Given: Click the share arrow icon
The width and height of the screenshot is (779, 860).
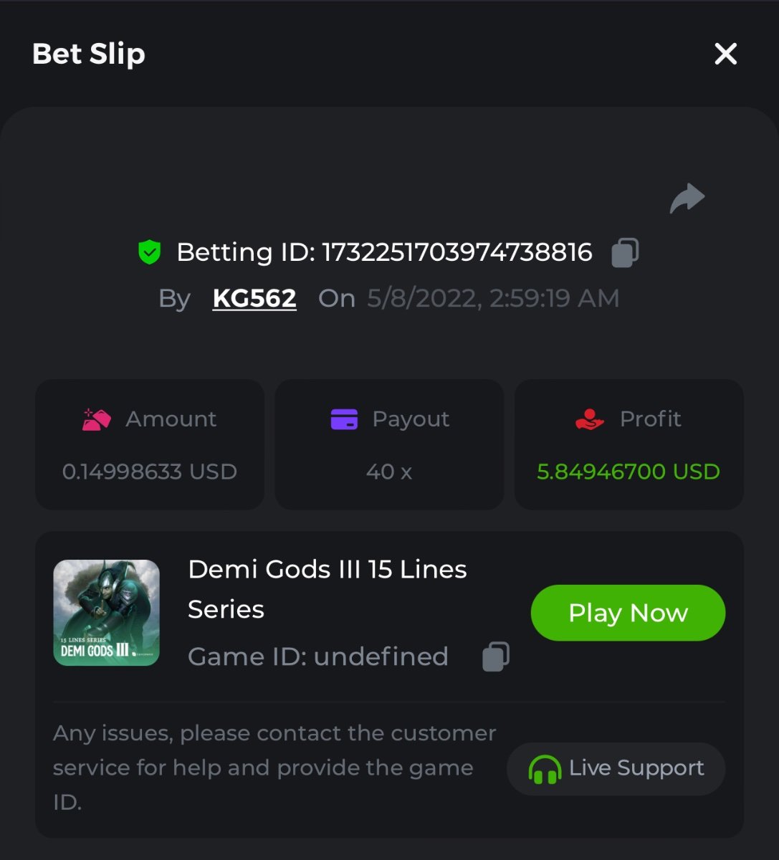Looking at the screenshot, I should (x=687, y=199).
